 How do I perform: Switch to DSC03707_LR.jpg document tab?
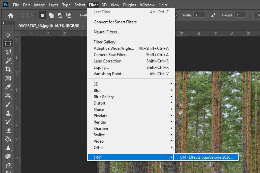pyautogui.click(x=49, y=26)
